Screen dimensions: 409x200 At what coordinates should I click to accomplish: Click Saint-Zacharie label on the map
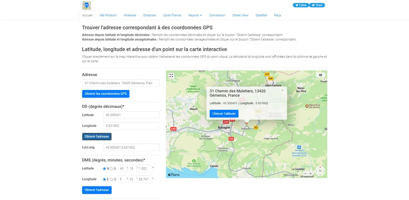pyautogui.click(x=273, y=85)
